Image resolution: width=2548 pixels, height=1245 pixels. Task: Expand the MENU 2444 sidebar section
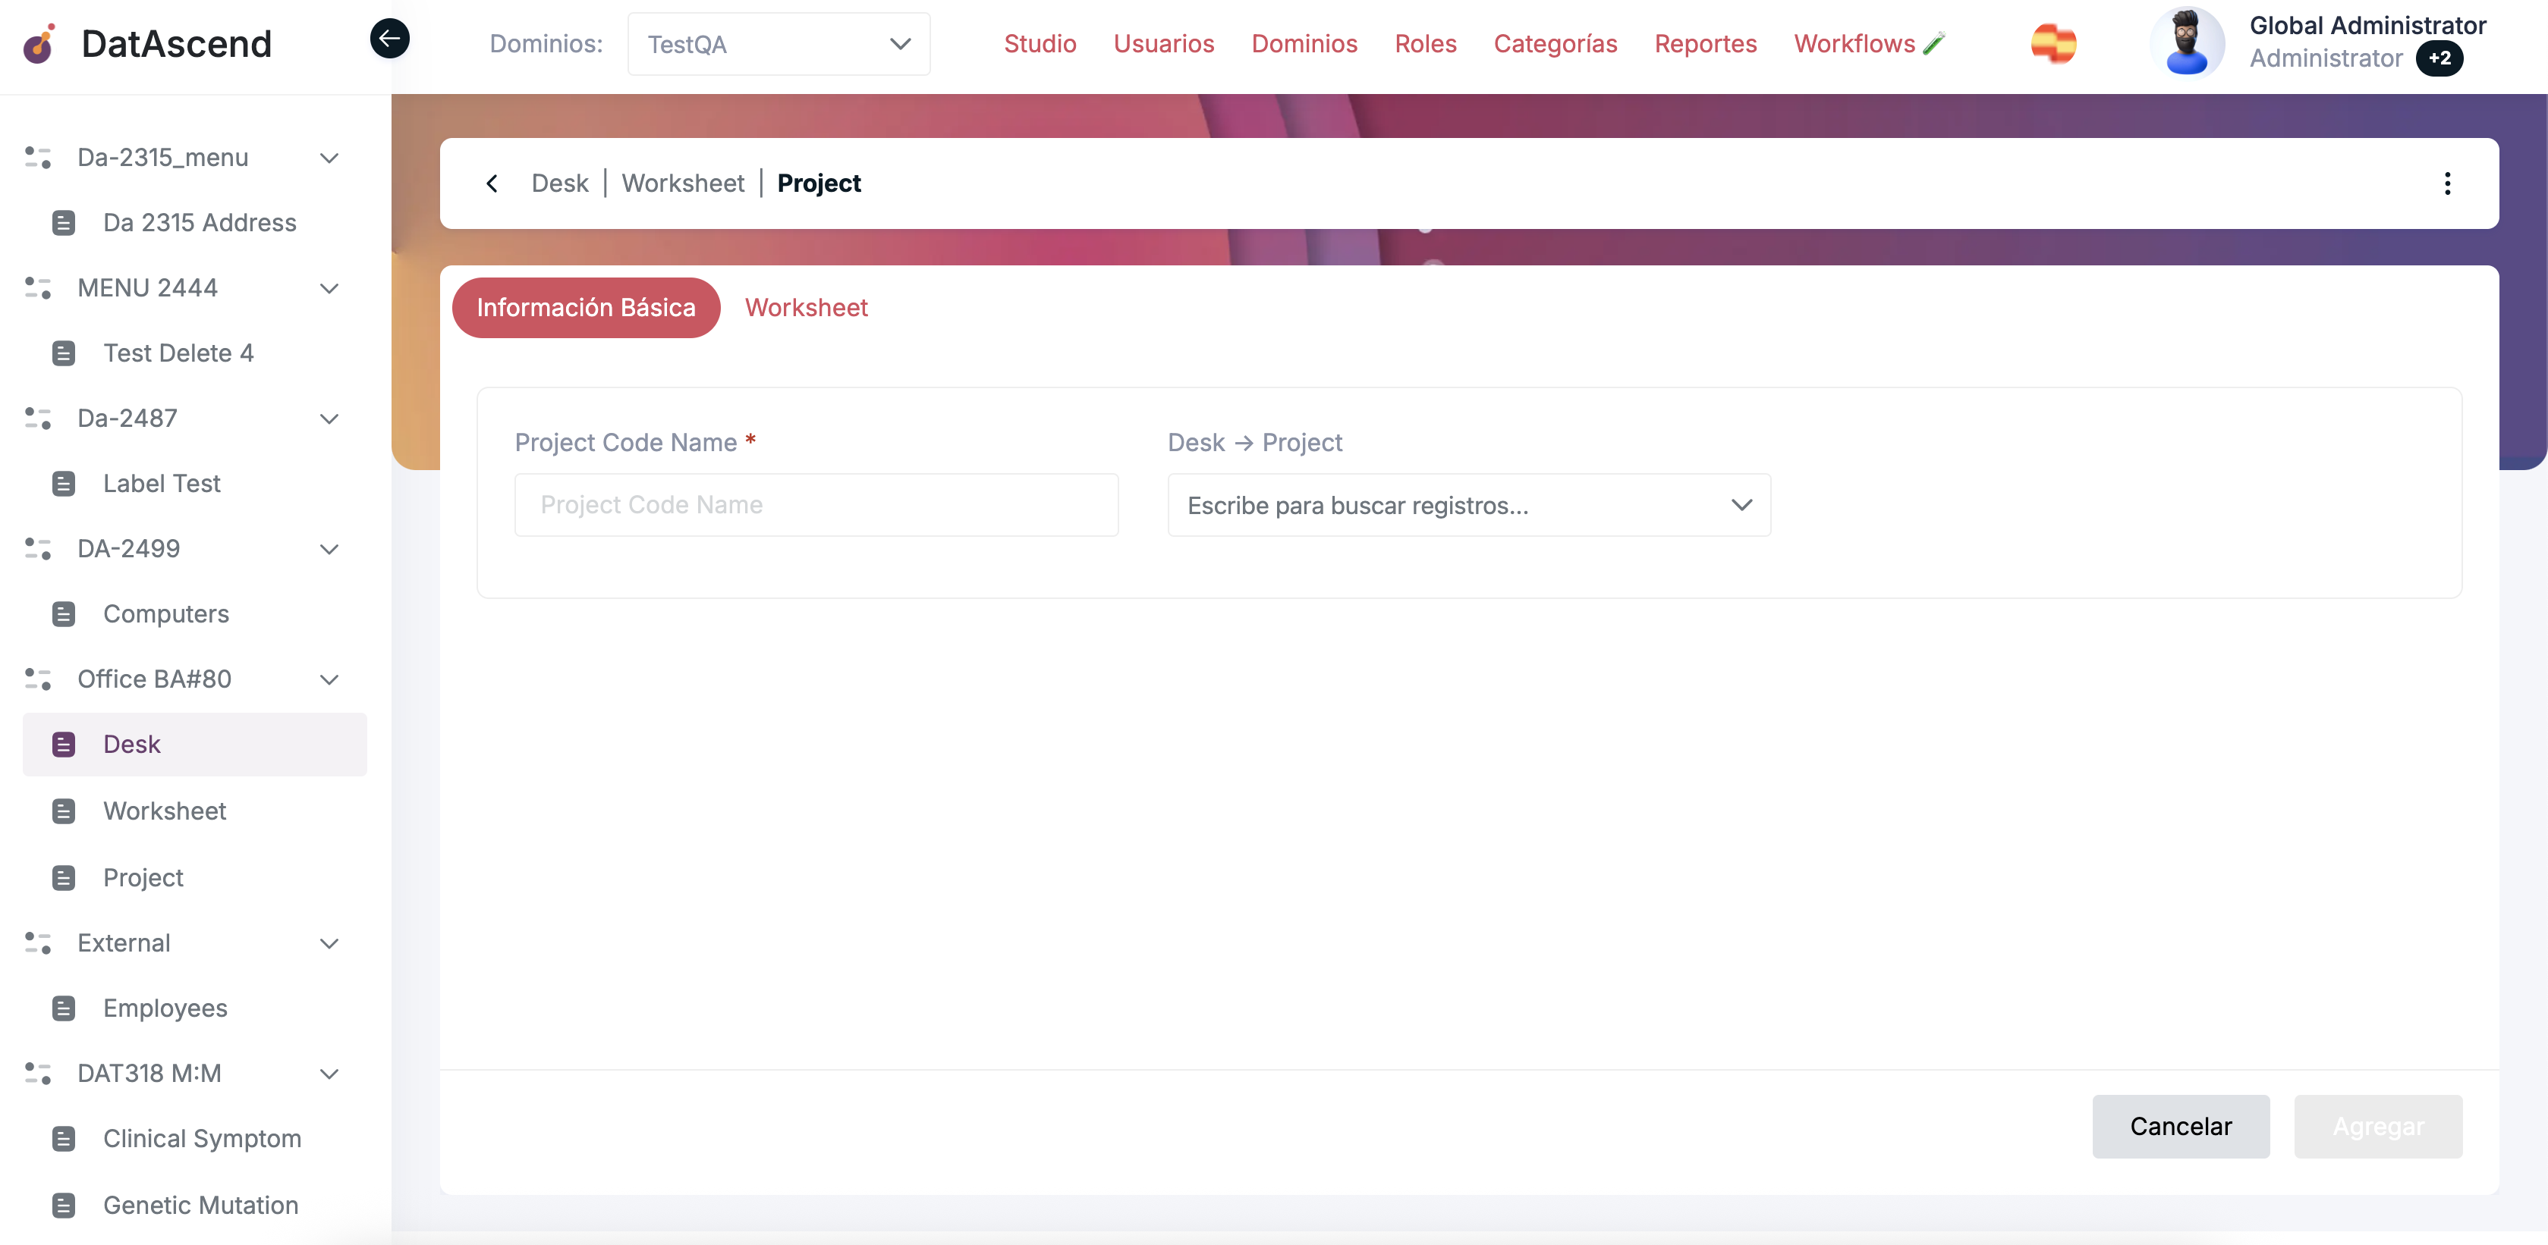(x=329, y=289)
